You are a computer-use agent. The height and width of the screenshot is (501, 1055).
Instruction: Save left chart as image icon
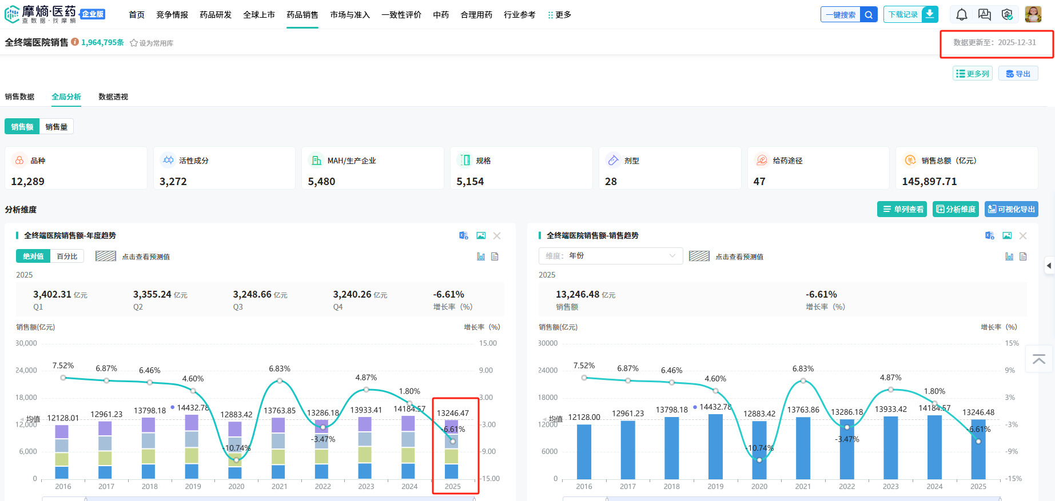pos(481,235)
